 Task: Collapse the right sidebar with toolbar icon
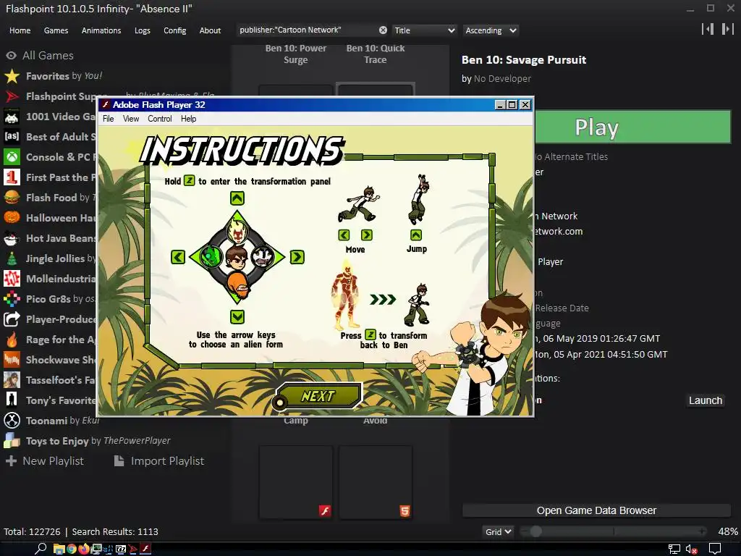pyautogui.click(x=727, y=29)
